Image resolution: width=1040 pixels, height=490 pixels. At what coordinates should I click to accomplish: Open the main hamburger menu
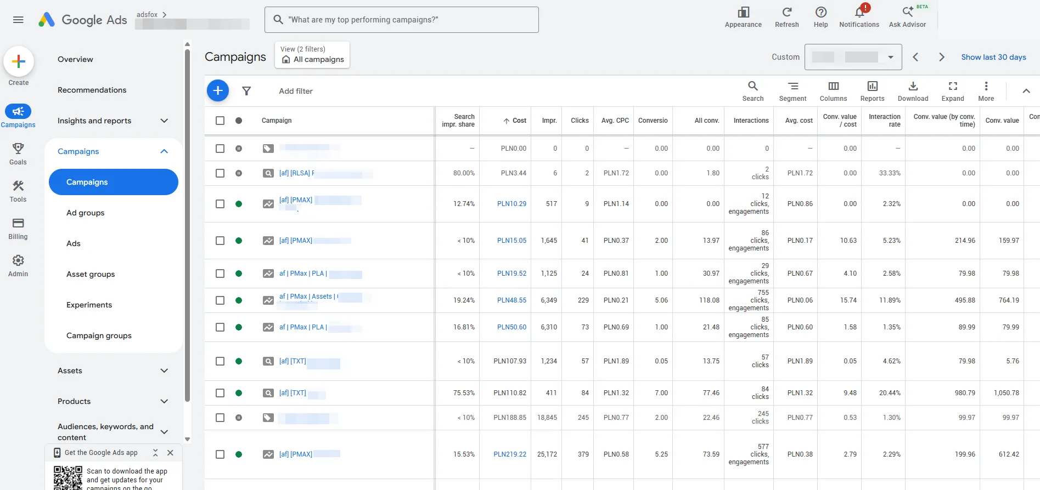tap(18, 20)
